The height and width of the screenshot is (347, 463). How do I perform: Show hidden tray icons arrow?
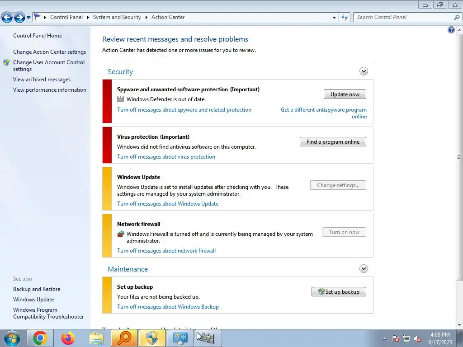384,338
